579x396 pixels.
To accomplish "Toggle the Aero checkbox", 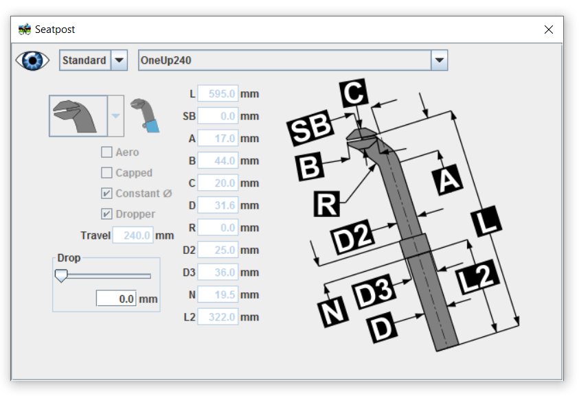I will click(106, 152).
